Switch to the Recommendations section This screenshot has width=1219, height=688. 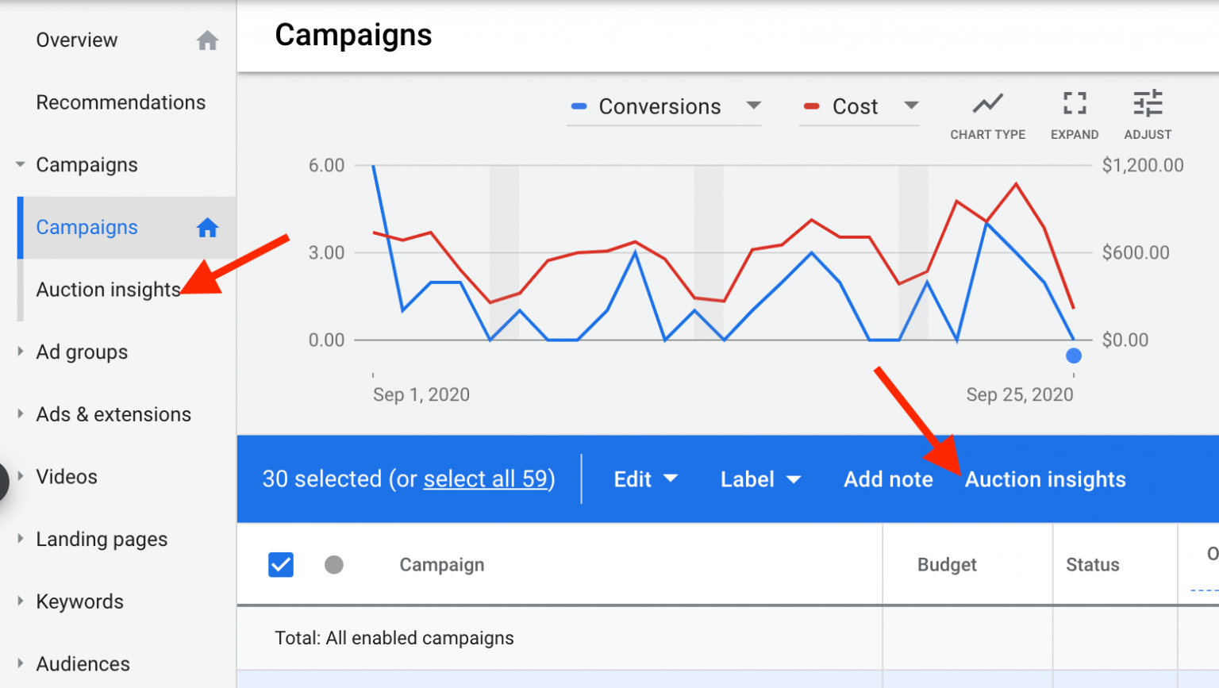(x=121, y=102)
